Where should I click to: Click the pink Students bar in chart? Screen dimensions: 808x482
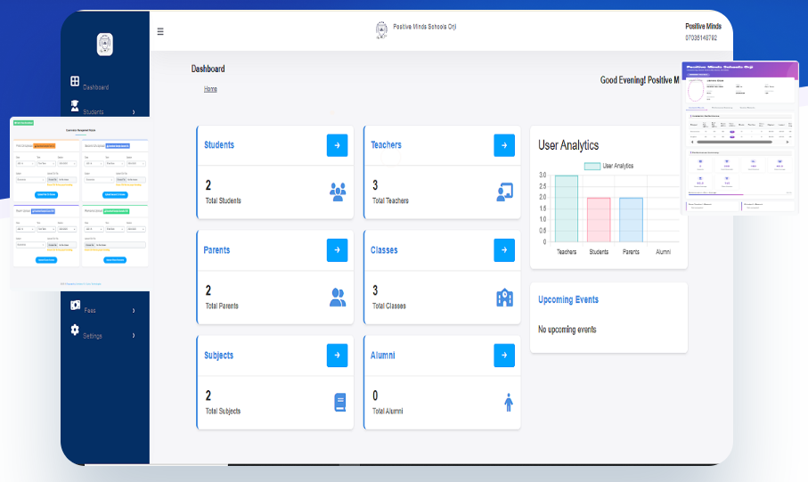coord(599,220)
